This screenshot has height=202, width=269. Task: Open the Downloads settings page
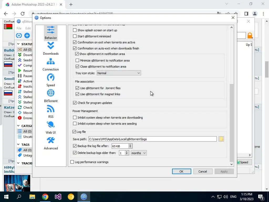[51, 48]
